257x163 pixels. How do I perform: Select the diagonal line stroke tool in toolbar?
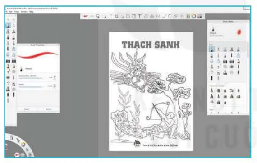point(164,16)
